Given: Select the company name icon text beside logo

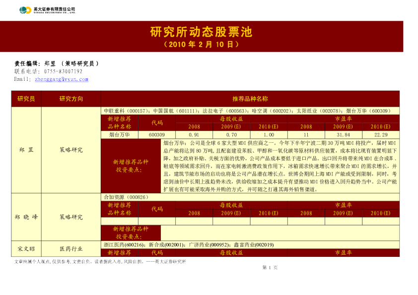Looking at the screenshot, I should (x=55, y=8).
